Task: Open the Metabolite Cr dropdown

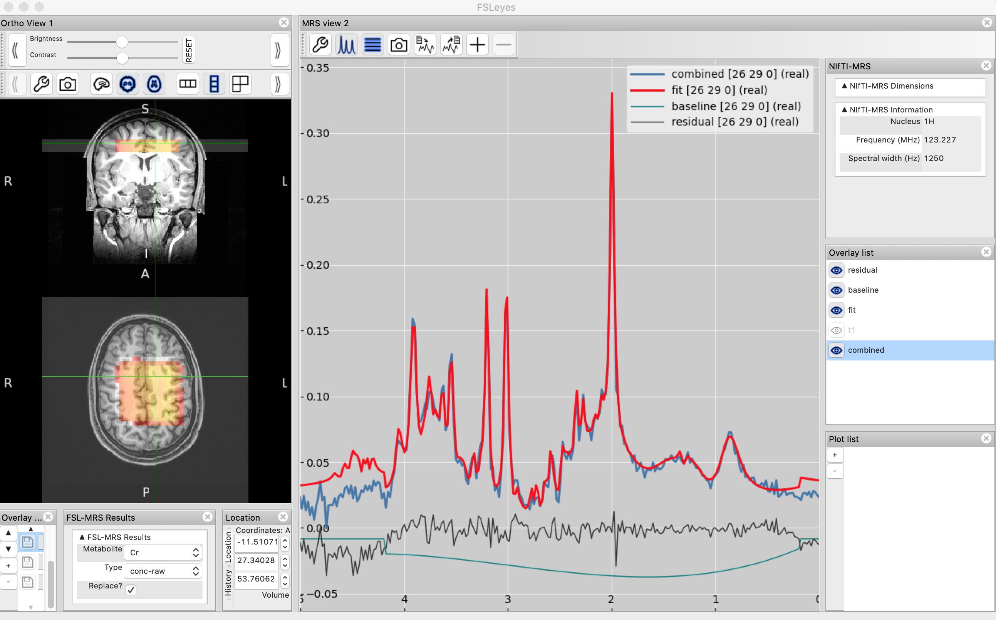Action: pyautogui.click(x=164, y=552)
